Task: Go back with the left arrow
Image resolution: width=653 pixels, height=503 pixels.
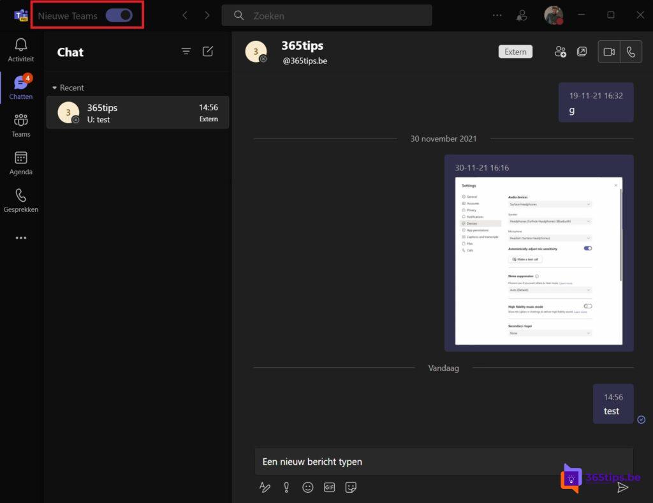Action: [185, 15]
